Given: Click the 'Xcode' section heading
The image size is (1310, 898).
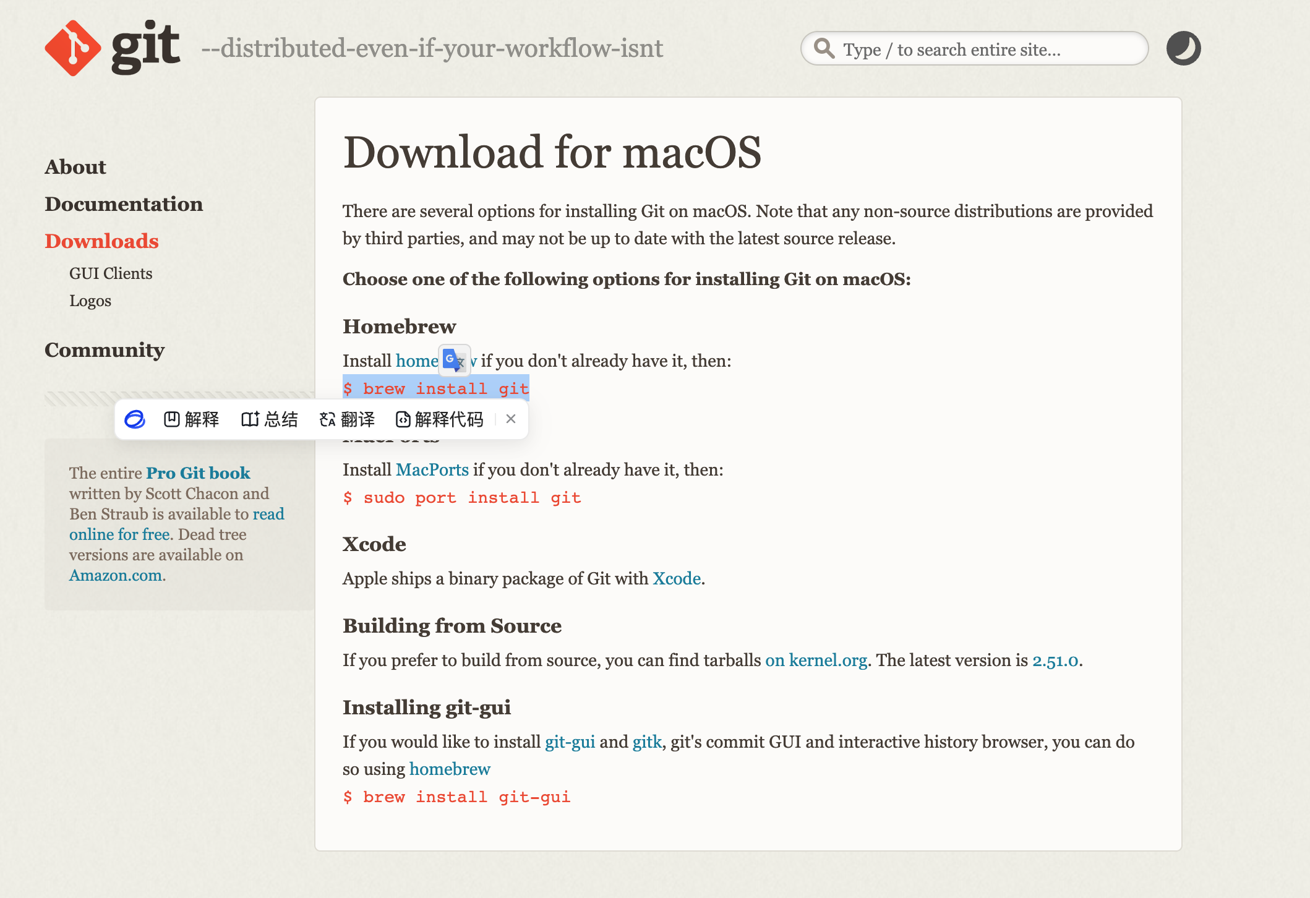Looking at the screenshot, I should [374, 544].
